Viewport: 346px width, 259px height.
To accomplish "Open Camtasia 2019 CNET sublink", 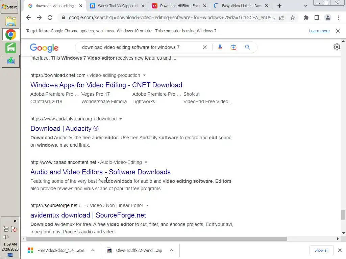I will click(x=46, y=102).
